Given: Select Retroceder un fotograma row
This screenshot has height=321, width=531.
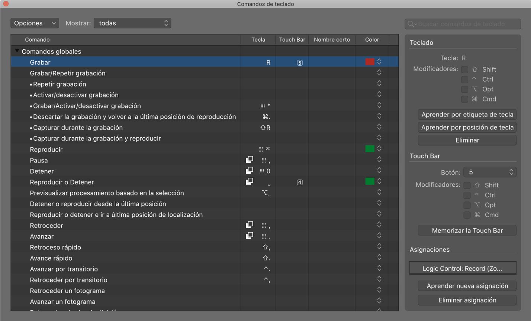Looking at the screenshot, I should point(205,291).
